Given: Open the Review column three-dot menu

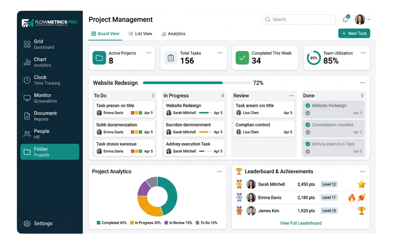Looking at the screenshot, I should 291,96.
